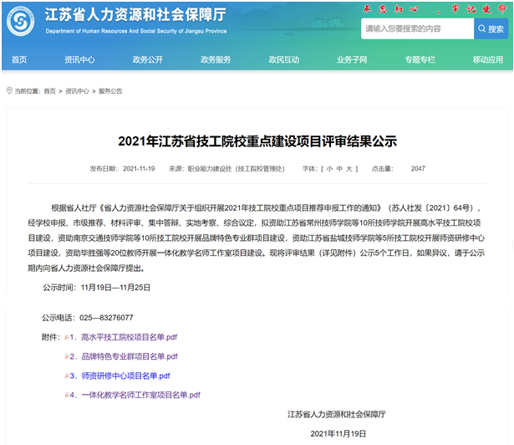Set font size to 大
The height and width of the screenshot is (445, 514).
349,169
